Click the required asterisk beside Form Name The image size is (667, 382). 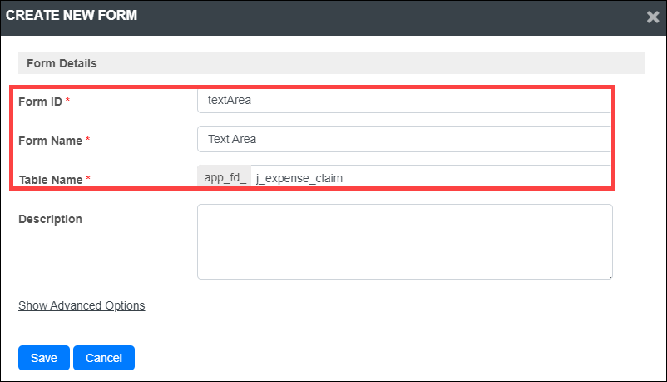tap(87, 139)
